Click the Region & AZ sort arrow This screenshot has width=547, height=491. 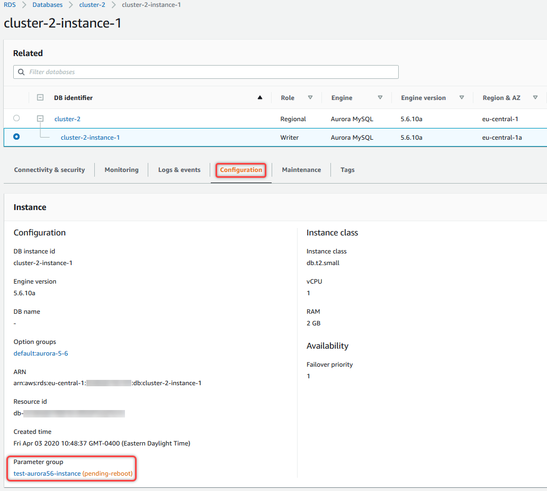(x=535, y=98)
